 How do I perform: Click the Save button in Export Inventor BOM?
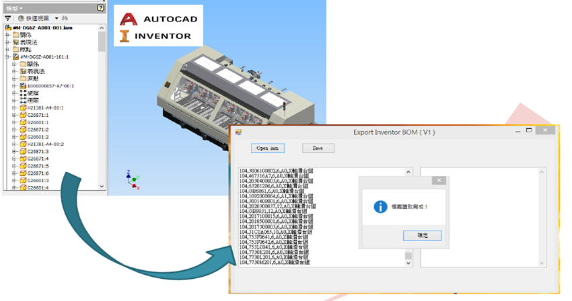coord(318,148)
